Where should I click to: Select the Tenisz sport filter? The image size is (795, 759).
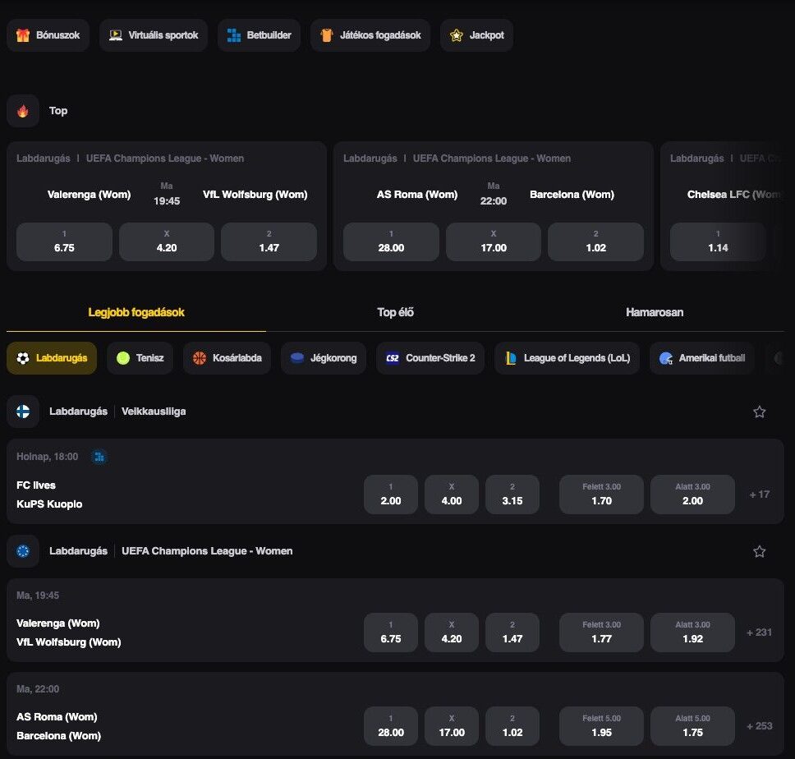point(140,358)
